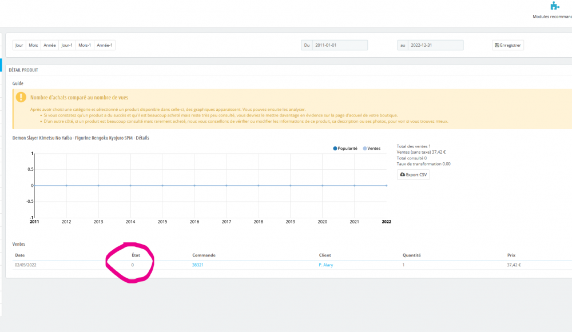Choose the Jour-1 period button
The image size is (572, 332).
(x=67, y=45)
